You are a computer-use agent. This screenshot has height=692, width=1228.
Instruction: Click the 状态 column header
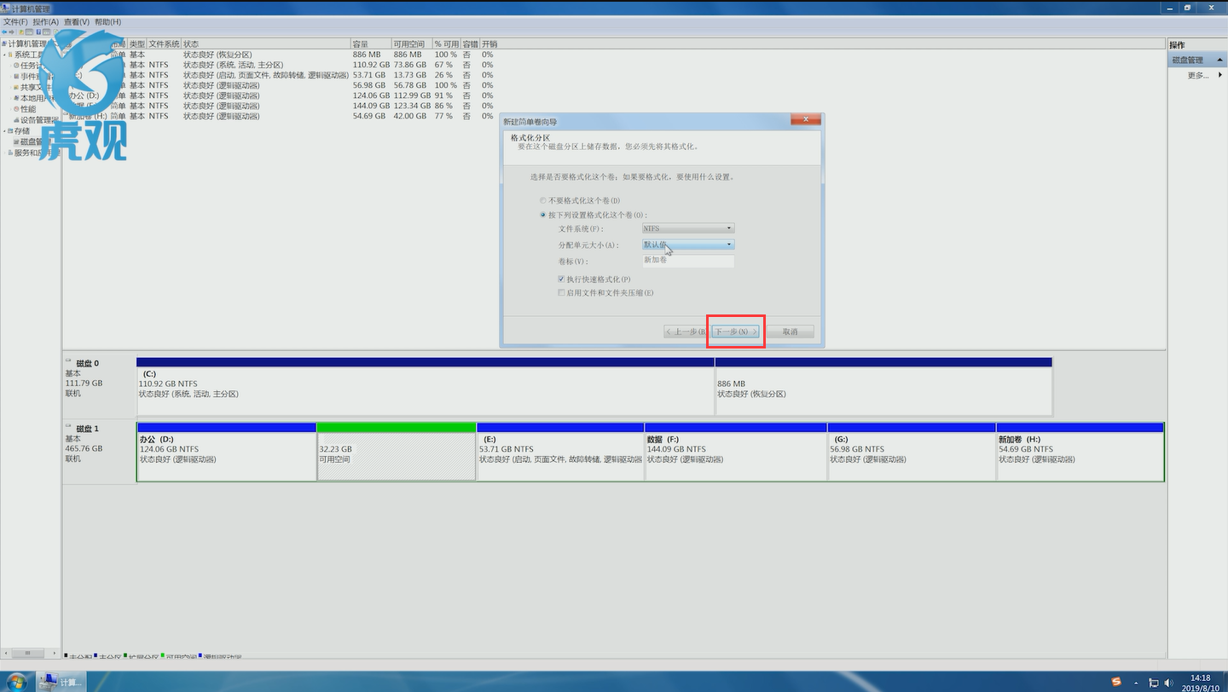tap(265, 43)
